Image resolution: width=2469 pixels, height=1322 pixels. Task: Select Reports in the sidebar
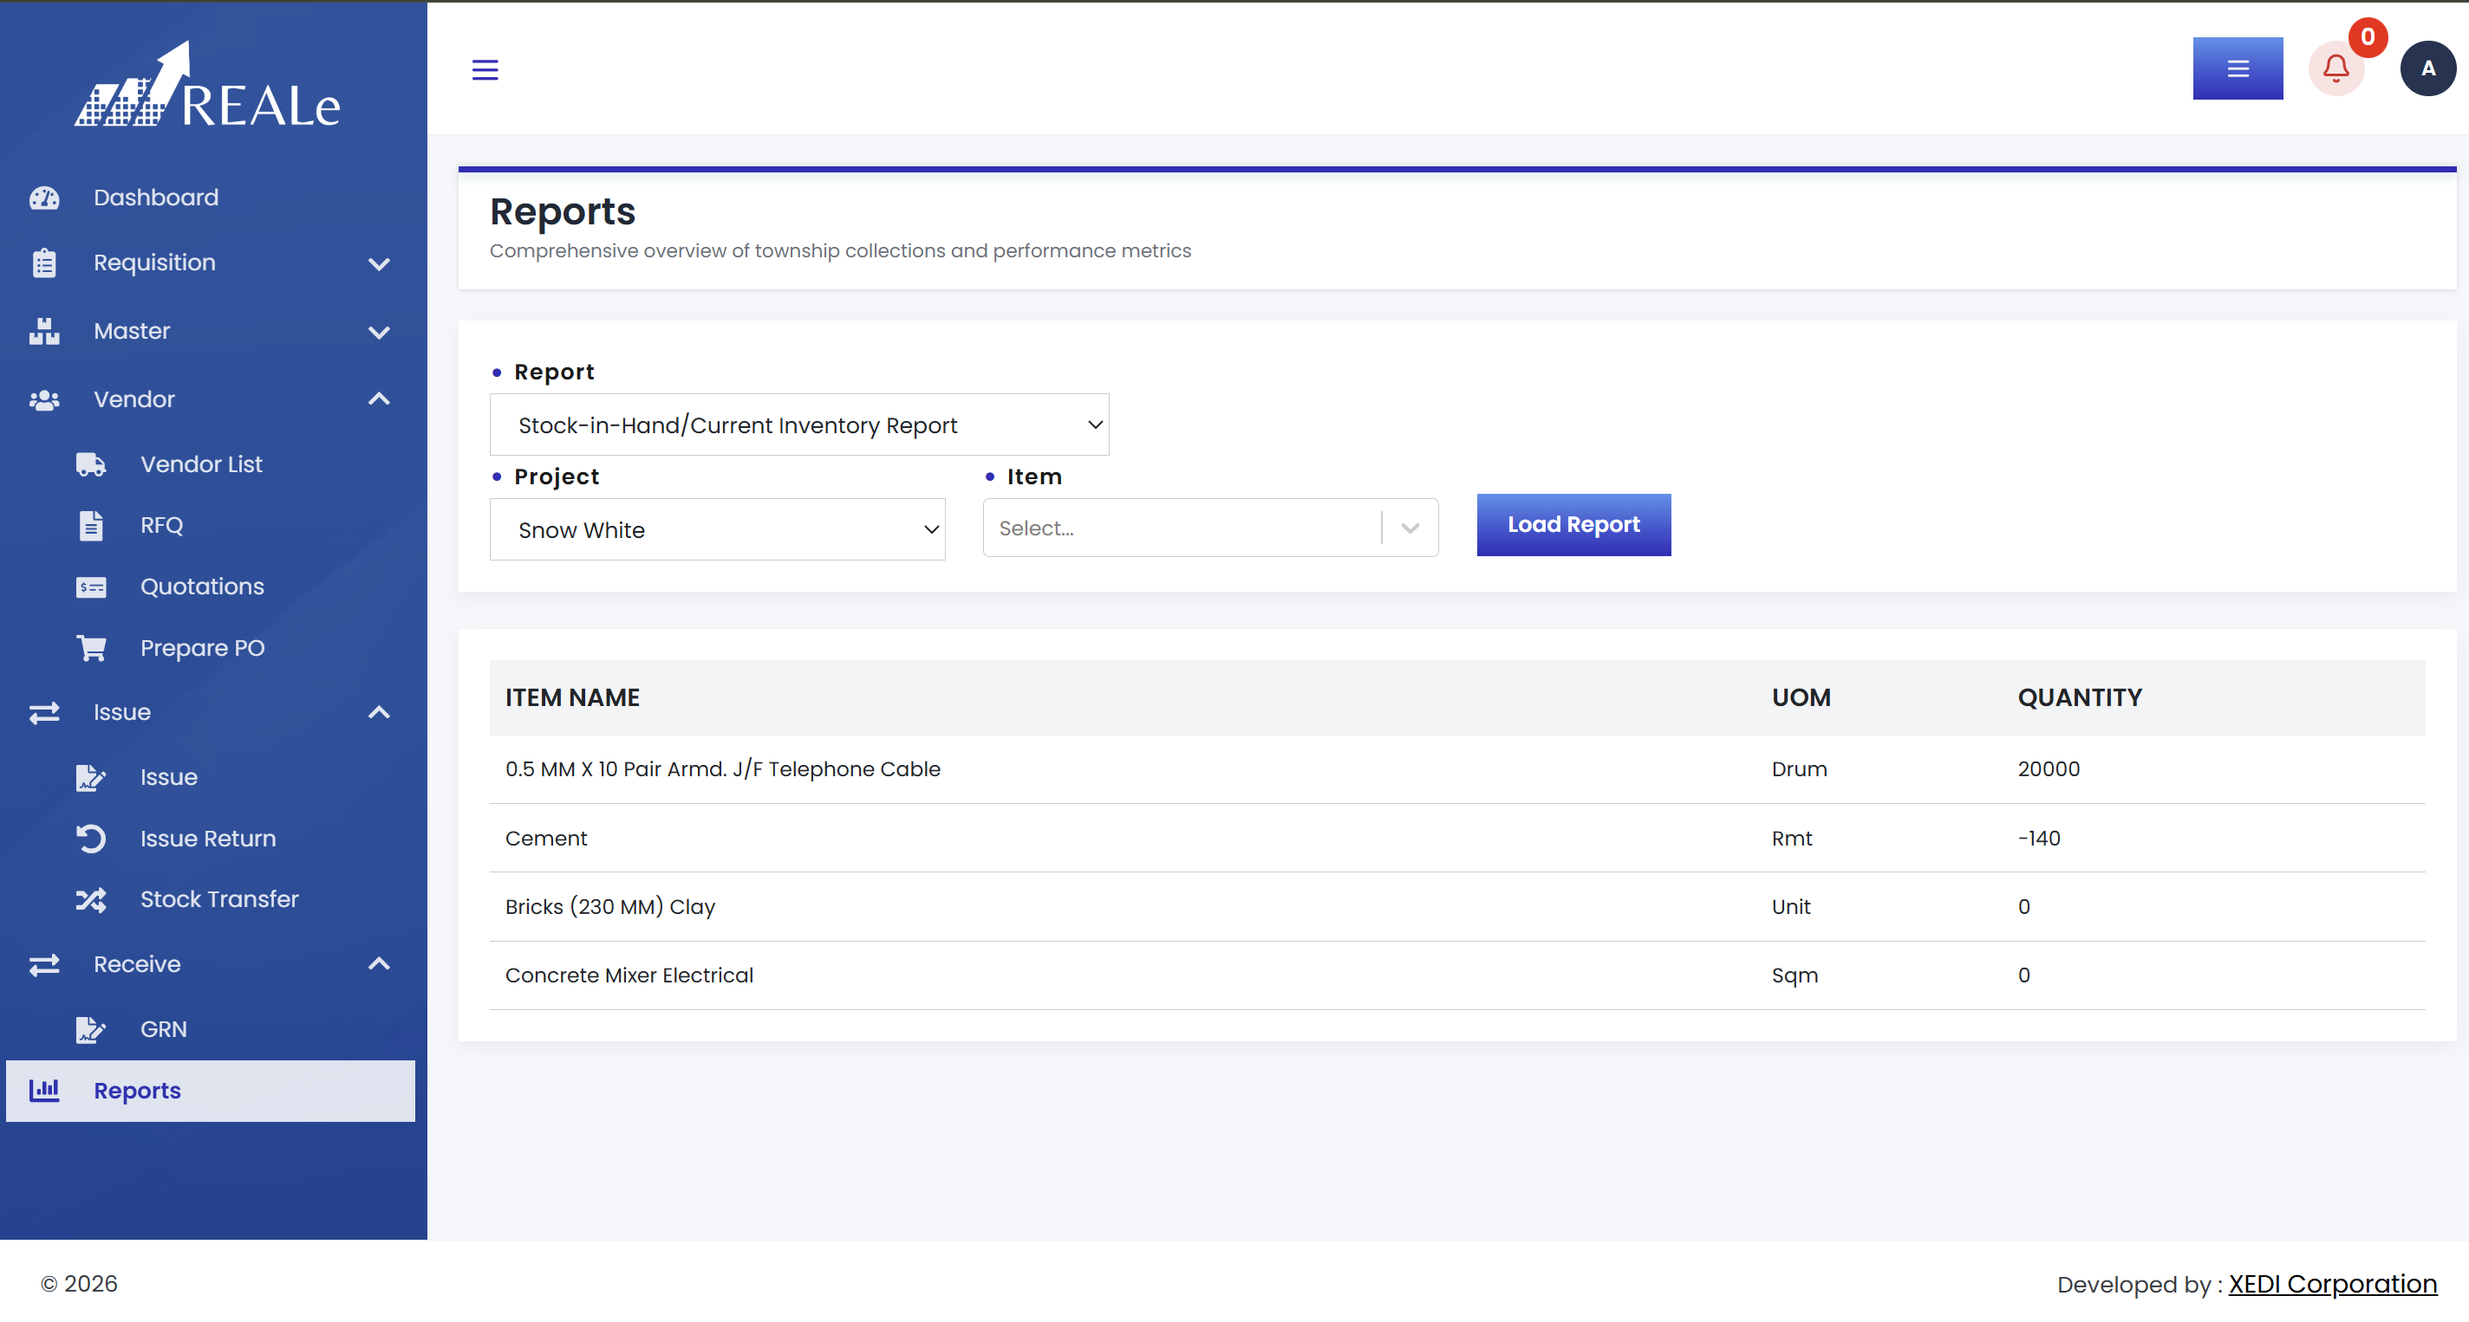[210, 1090]
